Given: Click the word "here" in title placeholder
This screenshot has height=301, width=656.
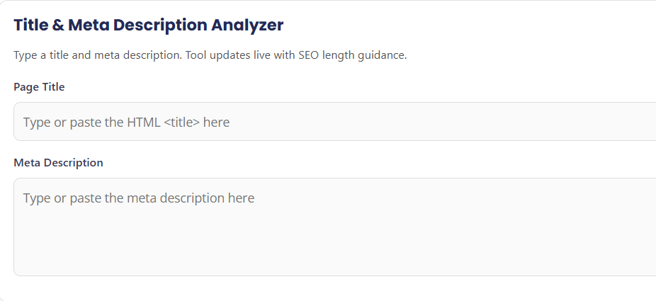Looking at the screenshot, I should click(216, 123).
